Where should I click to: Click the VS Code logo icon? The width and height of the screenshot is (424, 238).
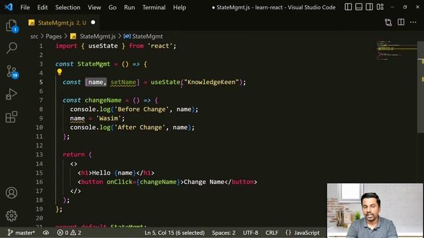click(x=9, y=7)
